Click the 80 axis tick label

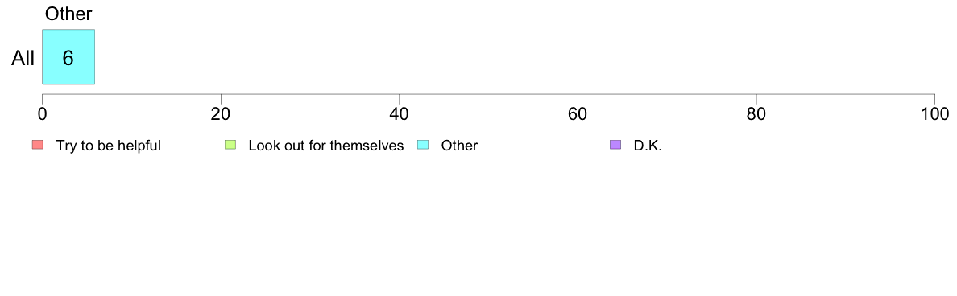(x=756, y=114)
